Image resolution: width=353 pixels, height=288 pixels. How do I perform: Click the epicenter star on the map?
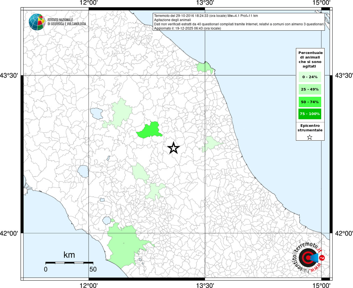point(174,148)
